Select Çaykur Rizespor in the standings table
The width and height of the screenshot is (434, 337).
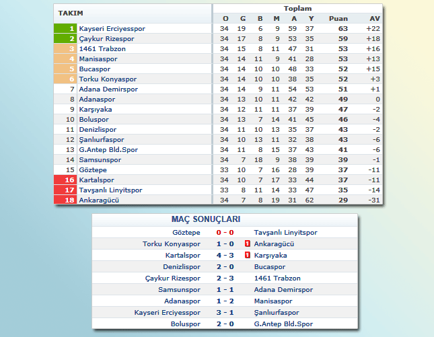point(106,39)
